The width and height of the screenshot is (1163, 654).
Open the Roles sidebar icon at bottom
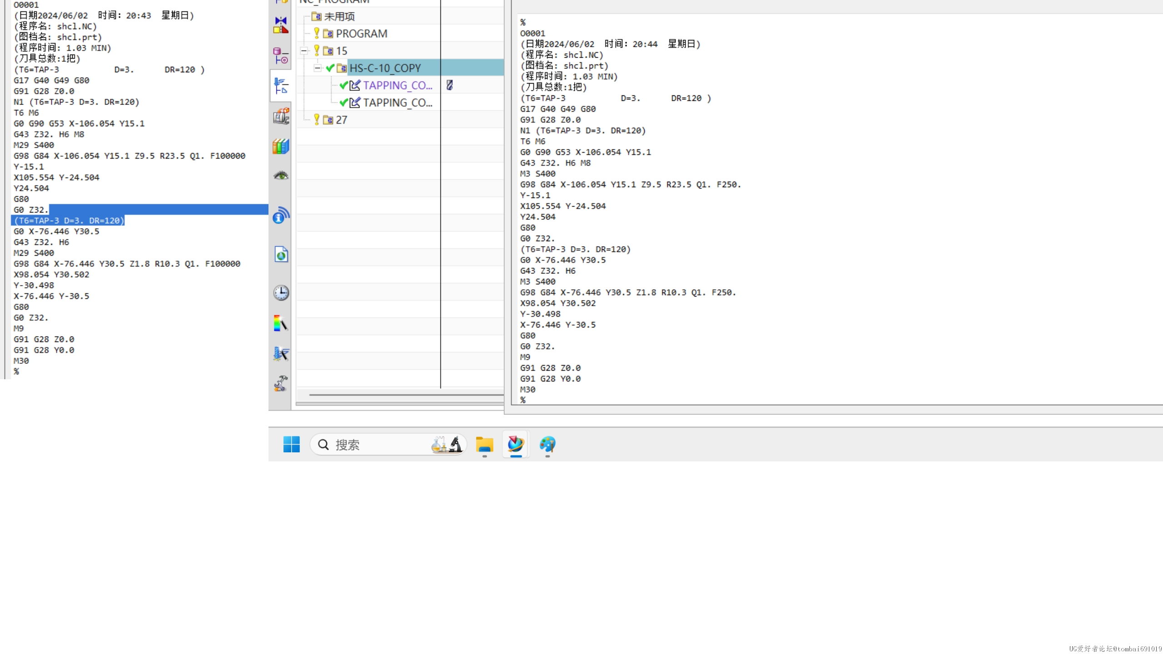click(x=281, y=384)
